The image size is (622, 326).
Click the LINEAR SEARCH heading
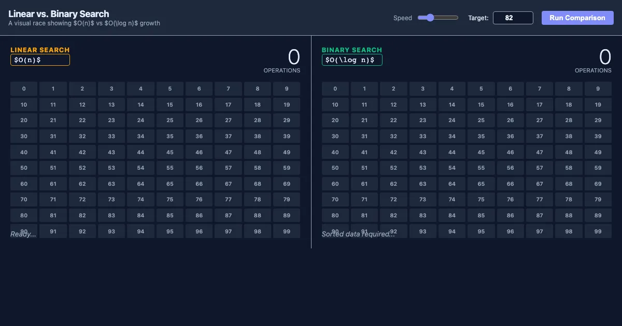[40, 50]
